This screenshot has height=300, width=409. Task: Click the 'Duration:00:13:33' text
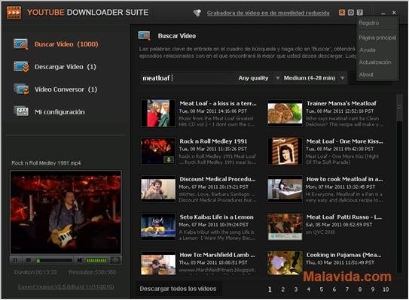click(35, 272)
